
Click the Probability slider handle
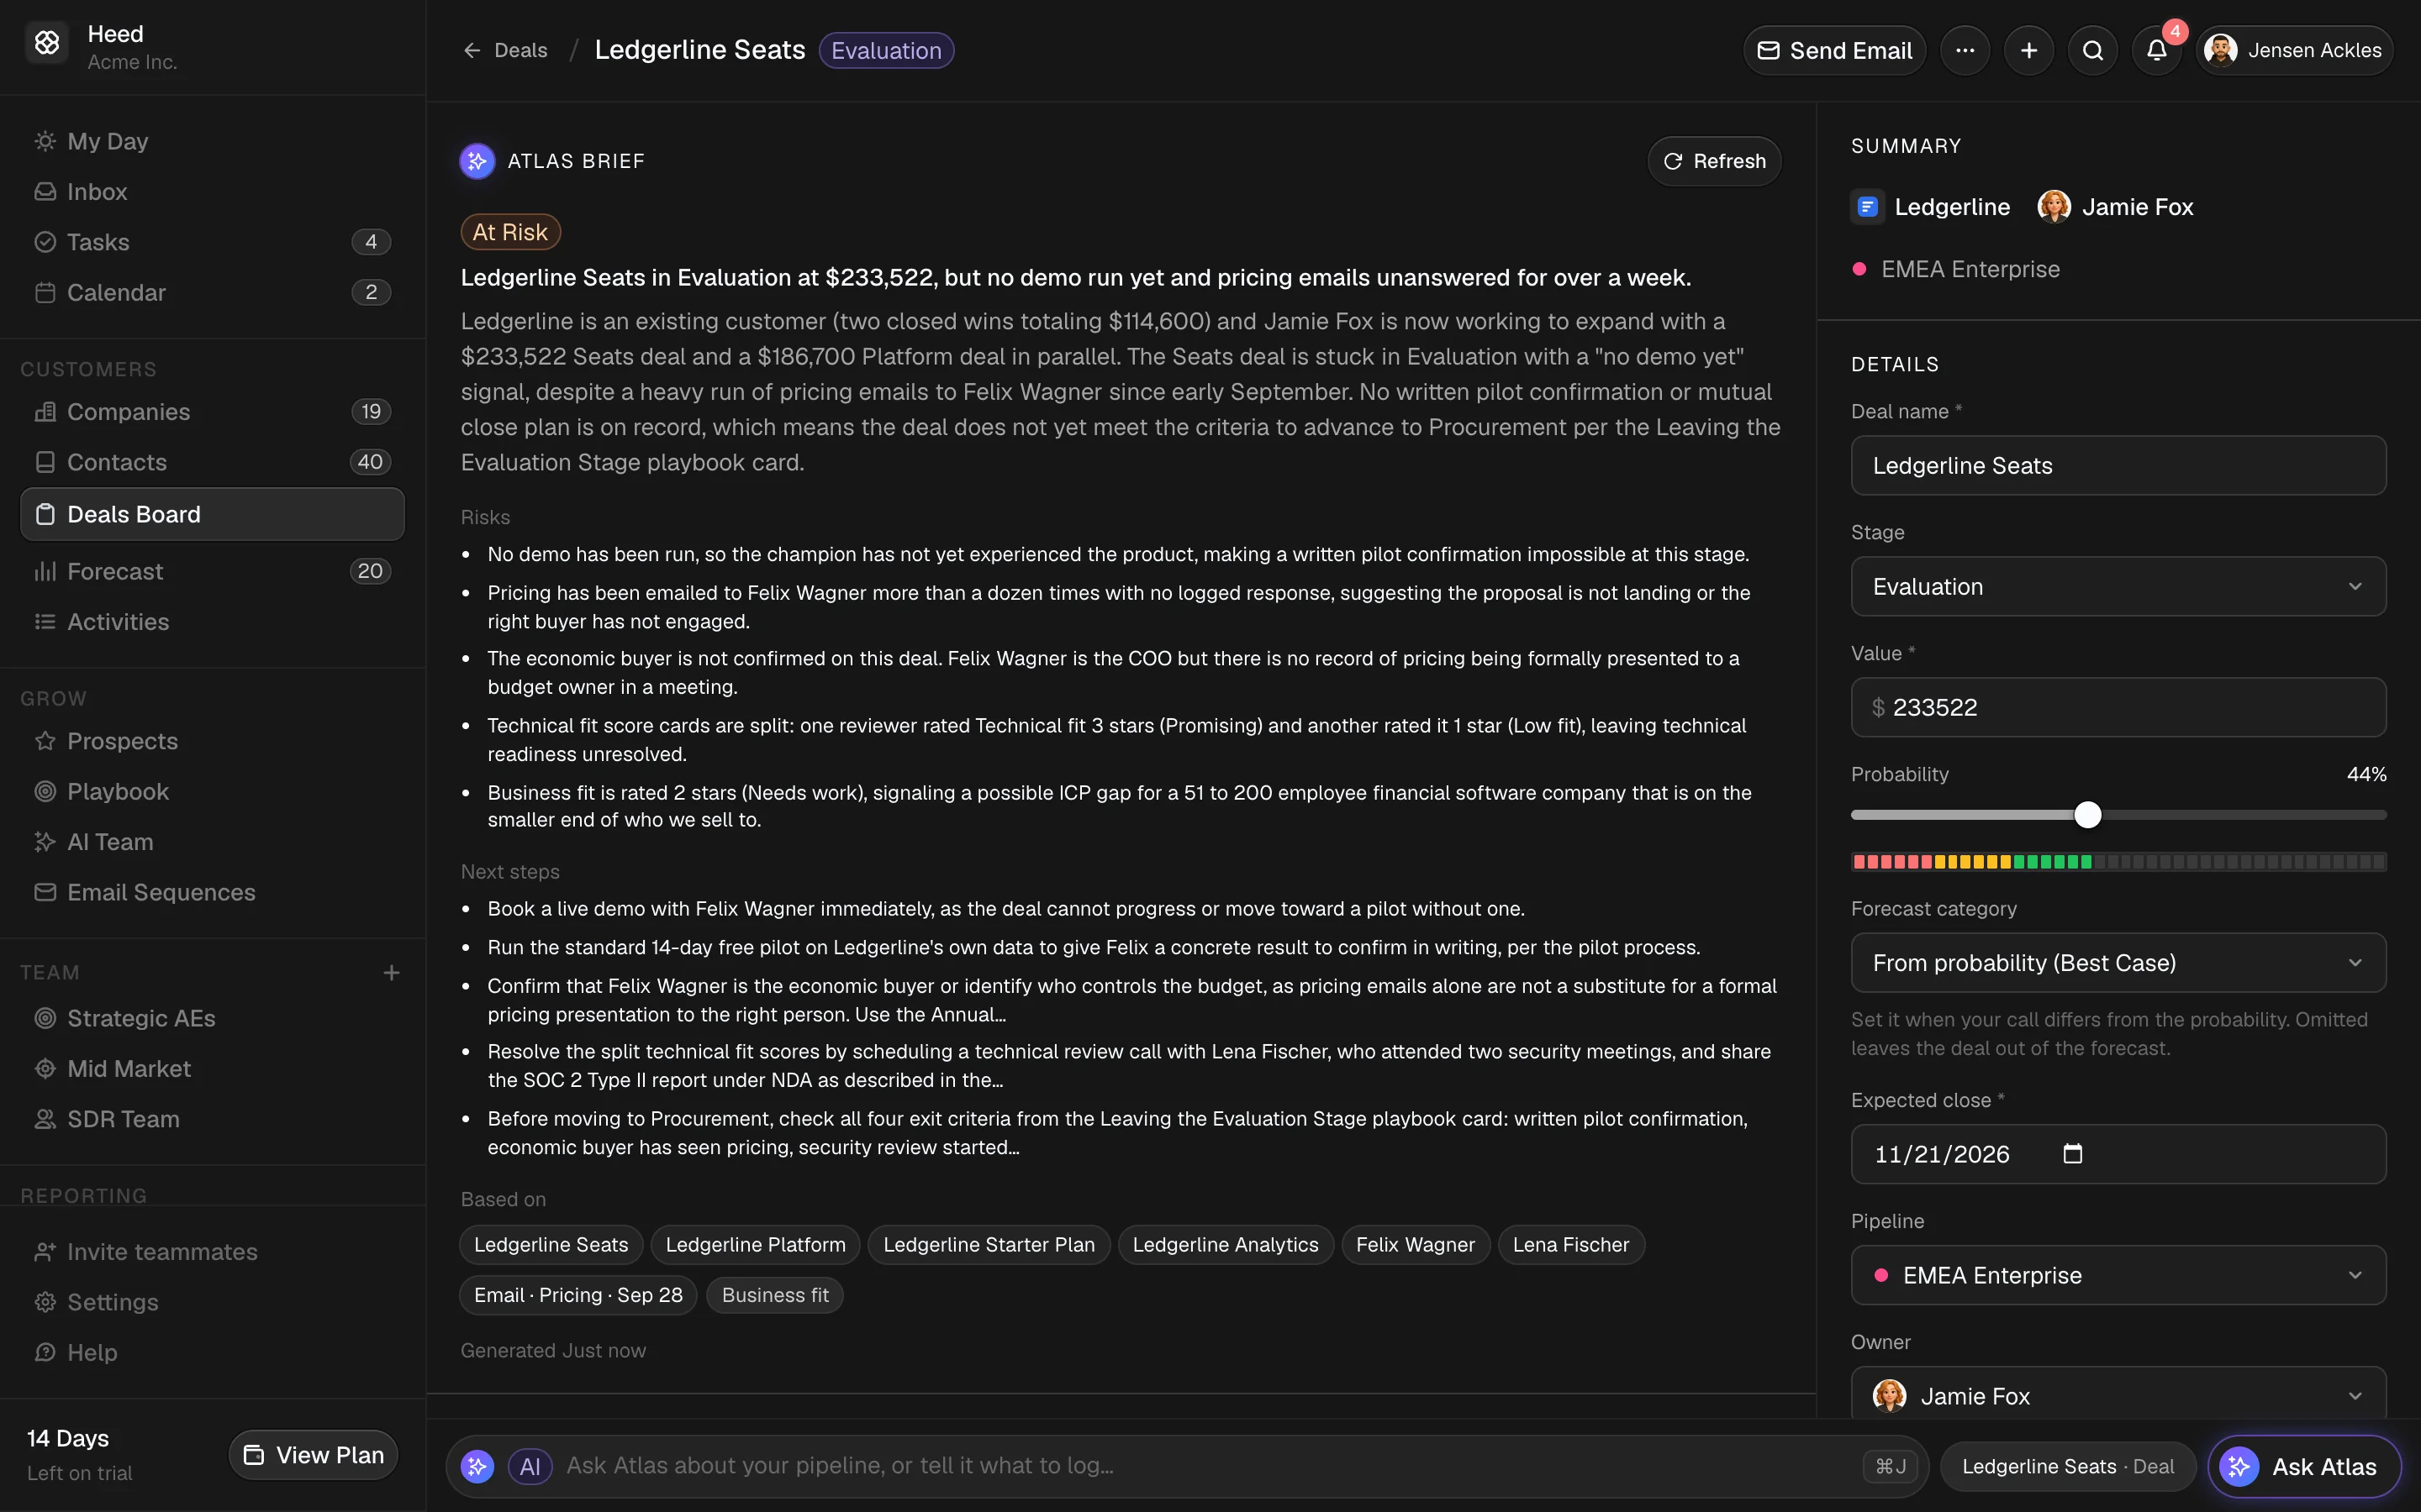(2087, 815)
